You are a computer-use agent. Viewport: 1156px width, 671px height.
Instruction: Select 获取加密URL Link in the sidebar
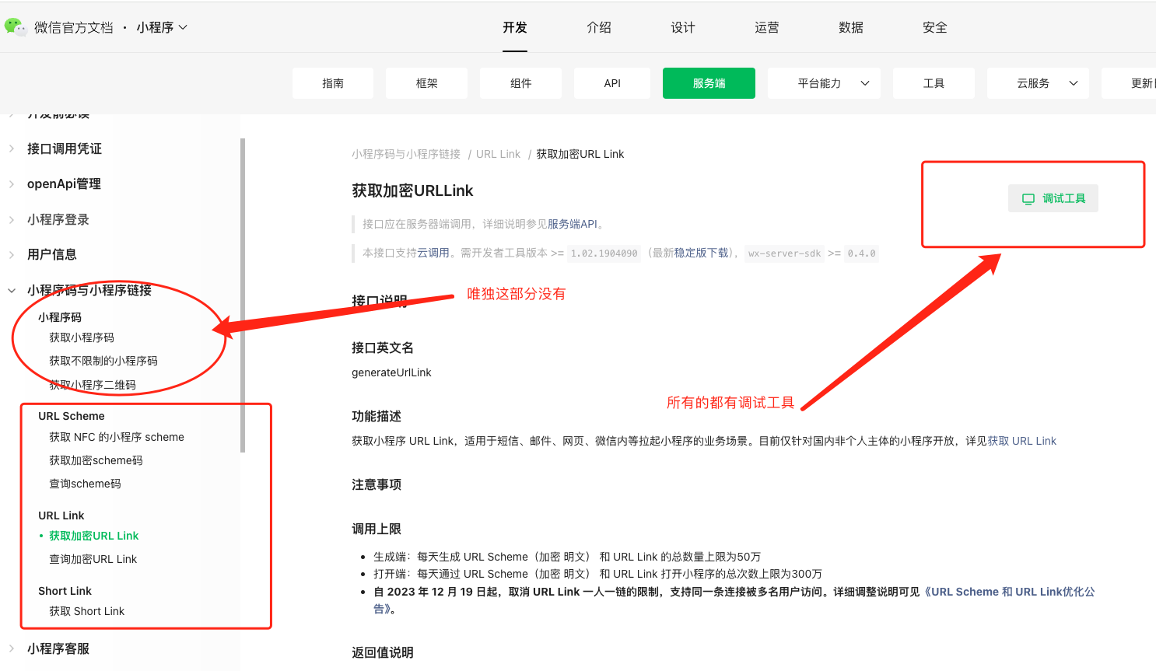coord(93,536)
